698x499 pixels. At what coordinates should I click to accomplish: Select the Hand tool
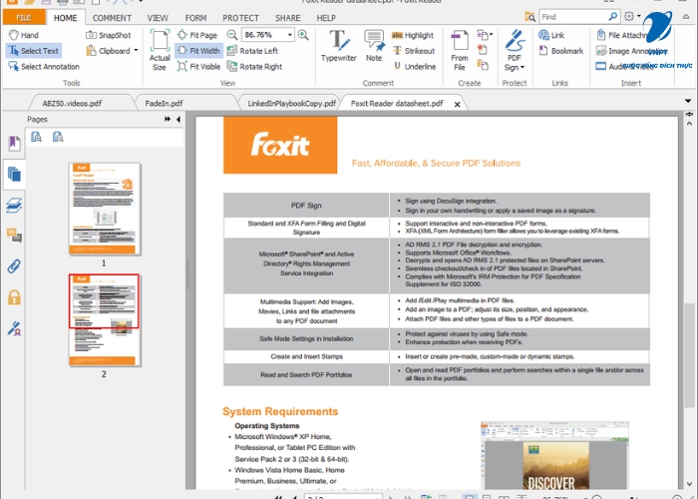pos(24,35)
